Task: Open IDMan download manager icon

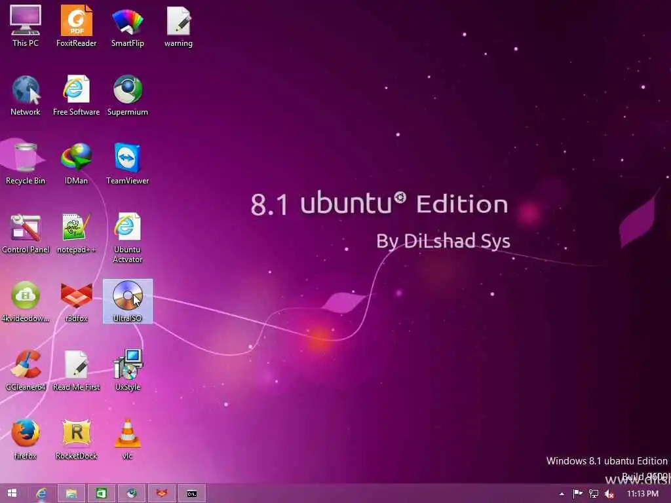Action: [x=76, y=164]
